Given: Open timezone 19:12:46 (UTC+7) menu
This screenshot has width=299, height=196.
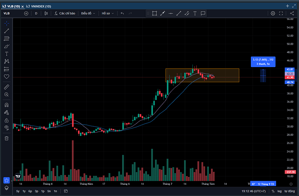Looking at the screenshot, I should (x=253, y=191).
